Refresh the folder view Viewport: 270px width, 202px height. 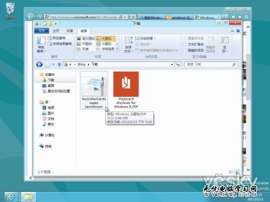click(178, 65)
